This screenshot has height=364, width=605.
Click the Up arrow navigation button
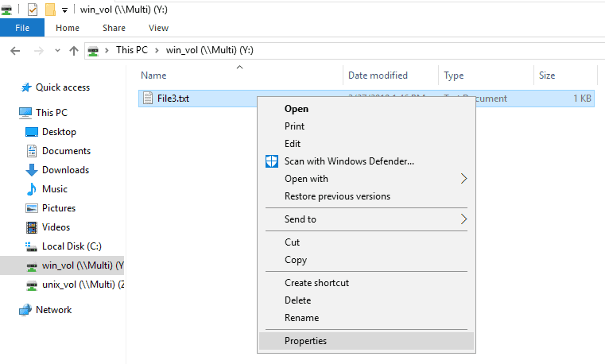(x=74, y=50)
